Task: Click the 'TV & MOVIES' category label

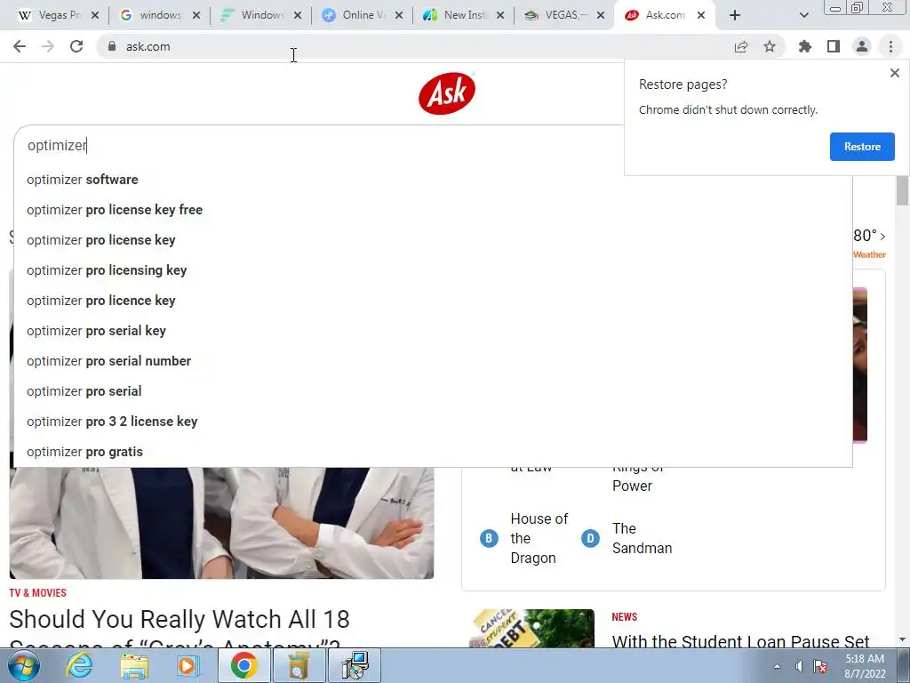Action: [37, 593]
